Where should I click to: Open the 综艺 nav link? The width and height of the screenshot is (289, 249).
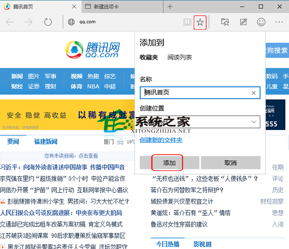pyautogui.click(x=110, y=76)
